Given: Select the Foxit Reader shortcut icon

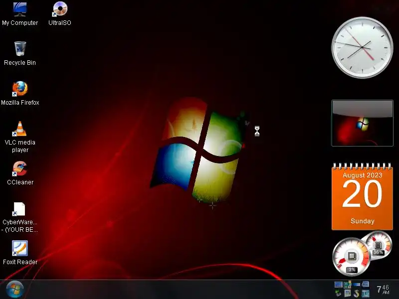Looking at the screenshot, I should pos(20,248).
